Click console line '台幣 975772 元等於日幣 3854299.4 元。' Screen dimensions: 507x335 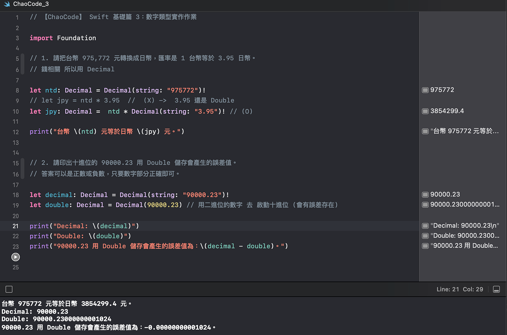pos(67,304)
